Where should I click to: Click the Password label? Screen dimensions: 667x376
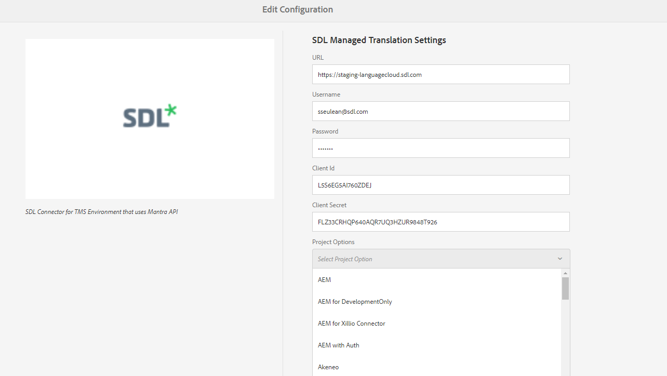pyautogui.click(x=325, y=131)
